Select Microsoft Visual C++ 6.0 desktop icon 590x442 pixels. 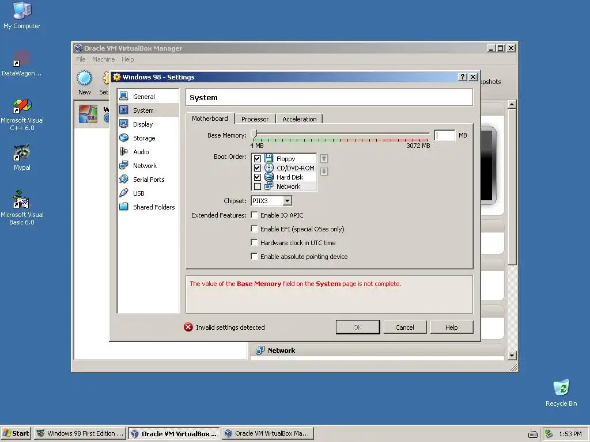click(22, 115)
